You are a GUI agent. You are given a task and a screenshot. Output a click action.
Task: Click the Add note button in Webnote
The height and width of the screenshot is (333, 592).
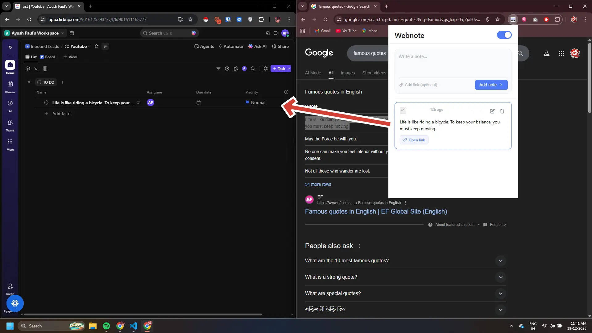tap(491, 85)
